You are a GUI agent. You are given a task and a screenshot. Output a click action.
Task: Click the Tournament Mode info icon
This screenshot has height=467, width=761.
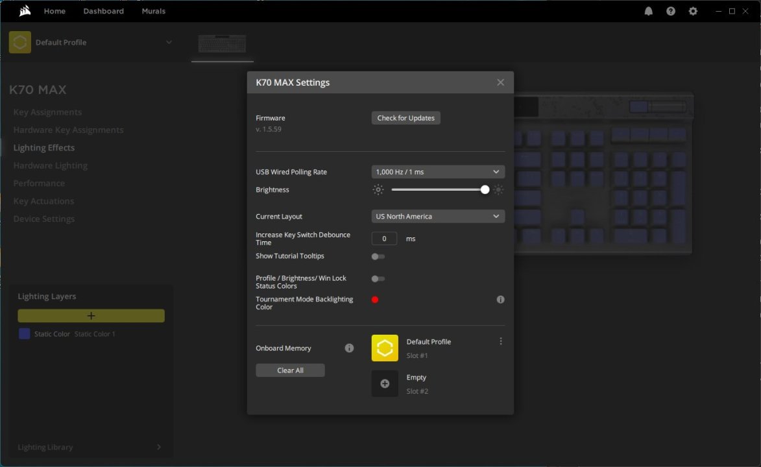[500, 300]
